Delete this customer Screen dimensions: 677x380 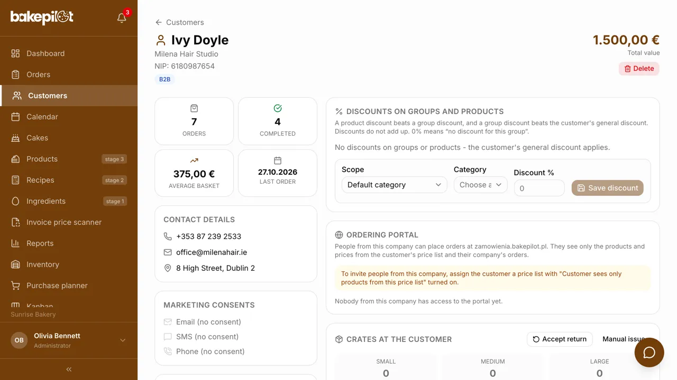(639, 69)
